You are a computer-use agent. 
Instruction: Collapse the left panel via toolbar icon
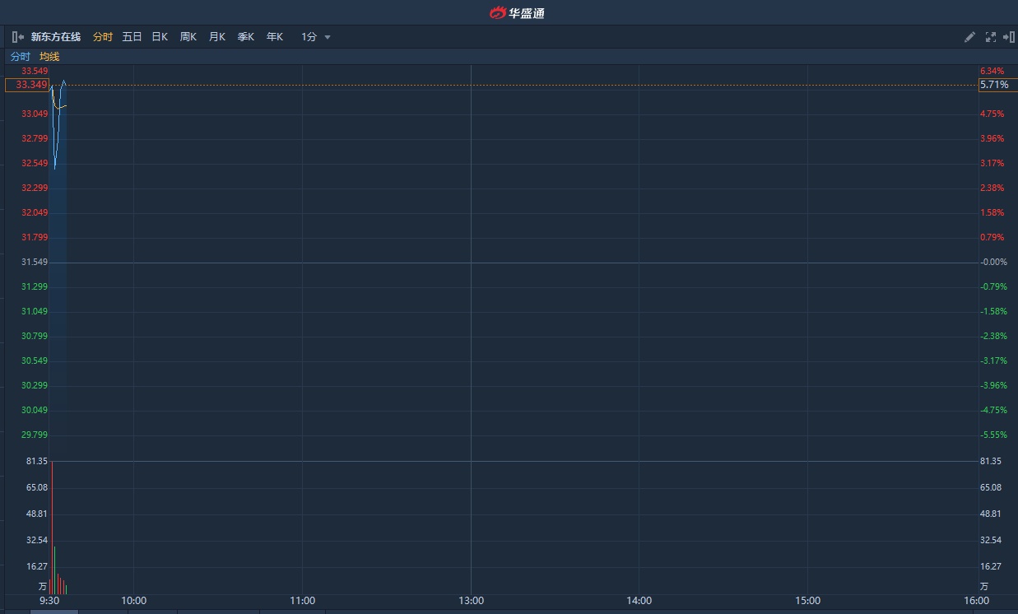[x=17, y=37]
